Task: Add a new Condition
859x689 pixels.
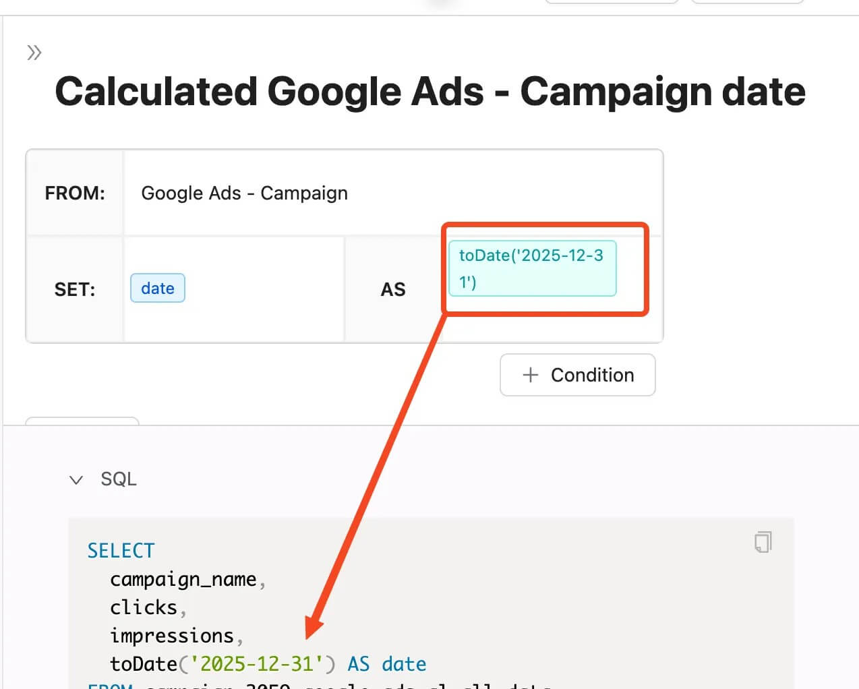Action: [x=578, y=375]
